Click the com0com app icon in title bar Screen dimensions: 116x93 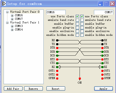(4, 4)
